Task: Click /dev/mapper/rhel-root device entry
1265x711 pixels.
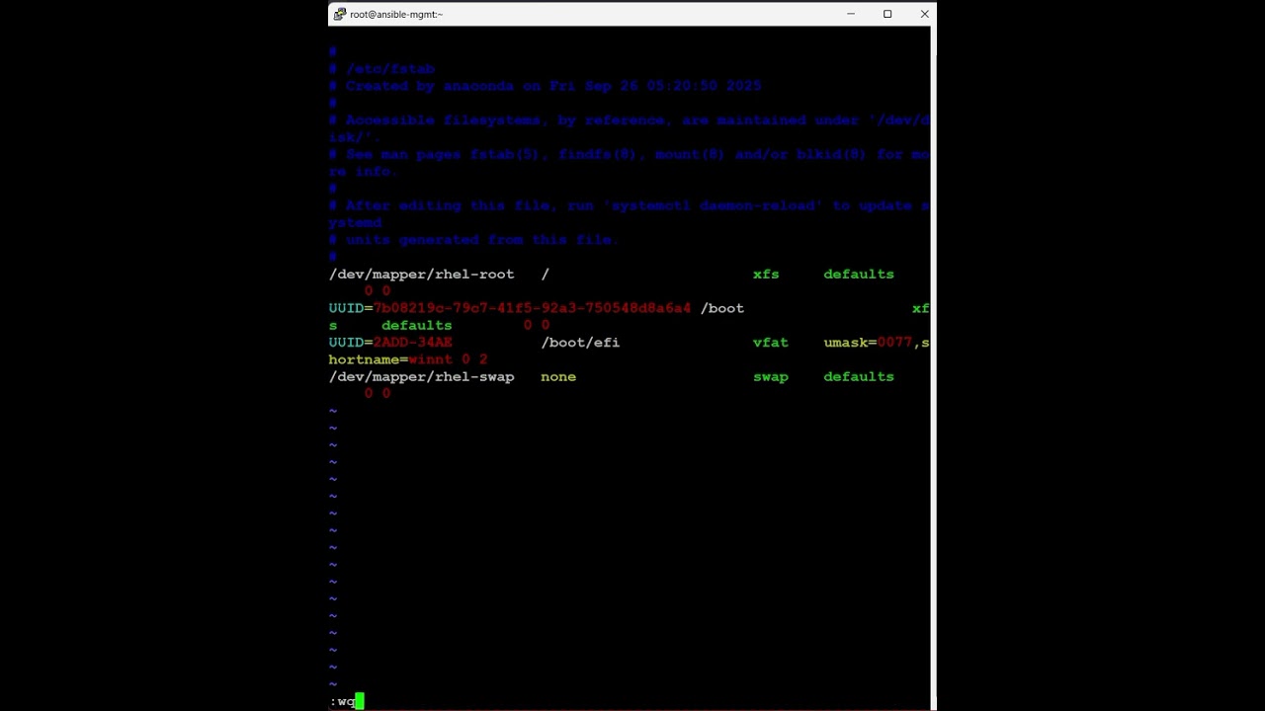Action: [x=421, y=275]
